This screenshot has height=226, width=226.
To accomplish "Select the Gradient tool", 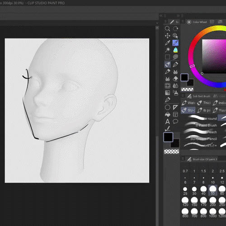I will coord(167,93).
